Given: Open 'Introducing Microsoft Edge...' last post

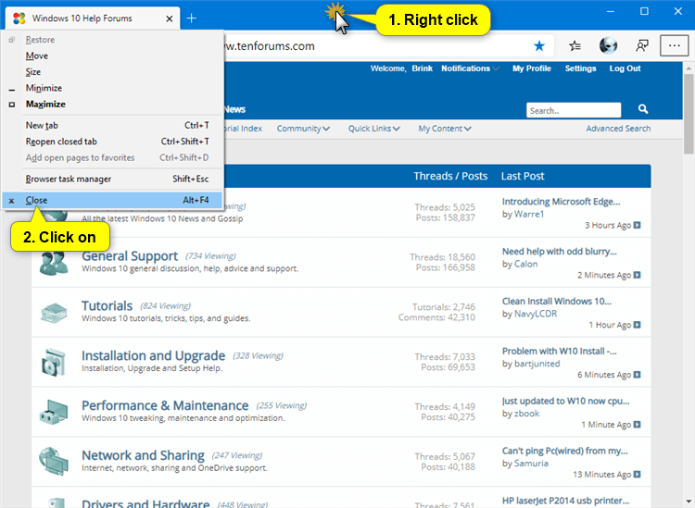Looking at the screenshot, I should (x=561, y=202).
